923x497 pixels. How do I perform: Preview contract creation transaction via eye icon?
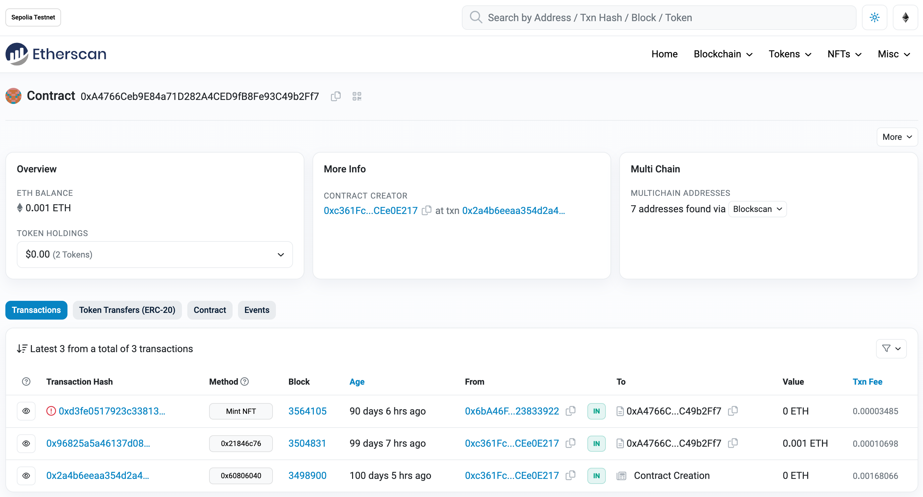point(26,476)
